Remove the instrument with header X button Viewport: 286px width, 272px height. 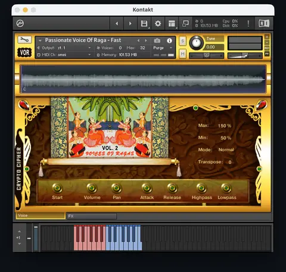tap(267, 37)
